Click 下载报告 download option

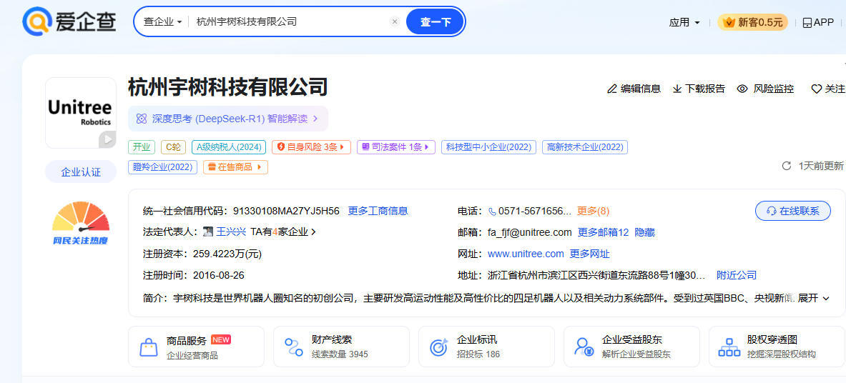699,89
